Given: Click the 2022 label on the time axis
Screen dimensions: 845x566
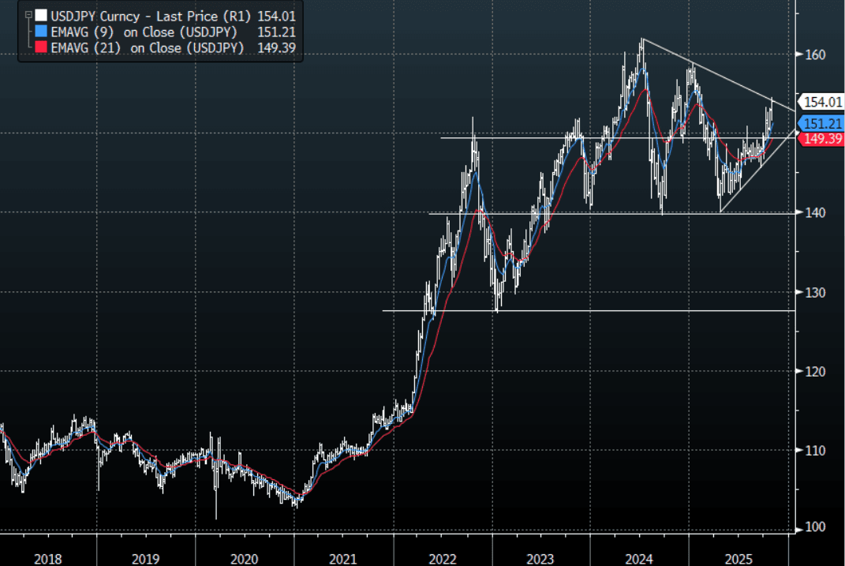Looking at the screenshot, I should point(442,558).
